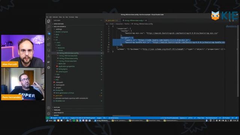The image size is (240, 135).
Task: Click the git branch indicator in status bar
Action: [54, 118]
